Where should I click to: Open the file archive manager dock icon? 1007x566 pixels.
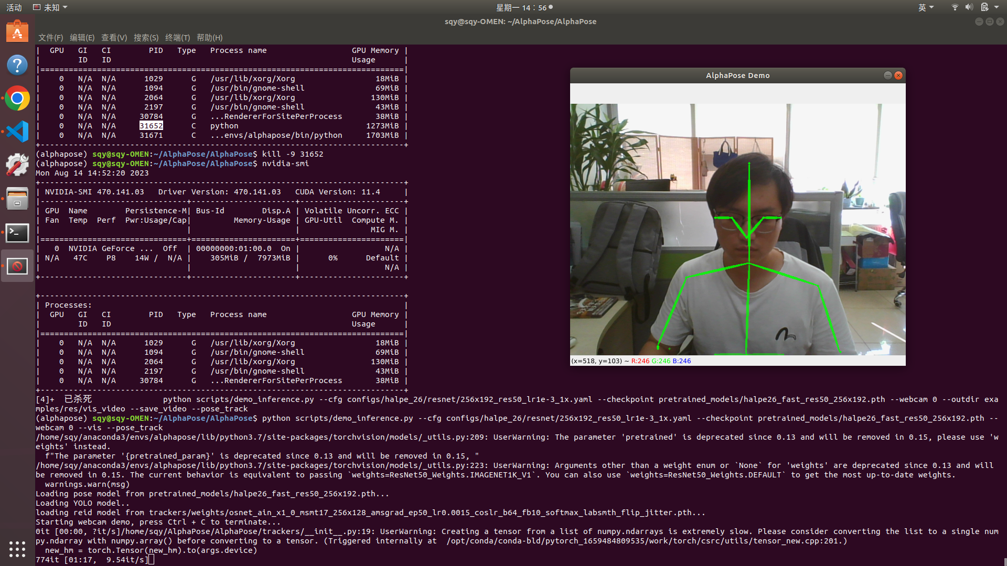click(x=17, y=199)
